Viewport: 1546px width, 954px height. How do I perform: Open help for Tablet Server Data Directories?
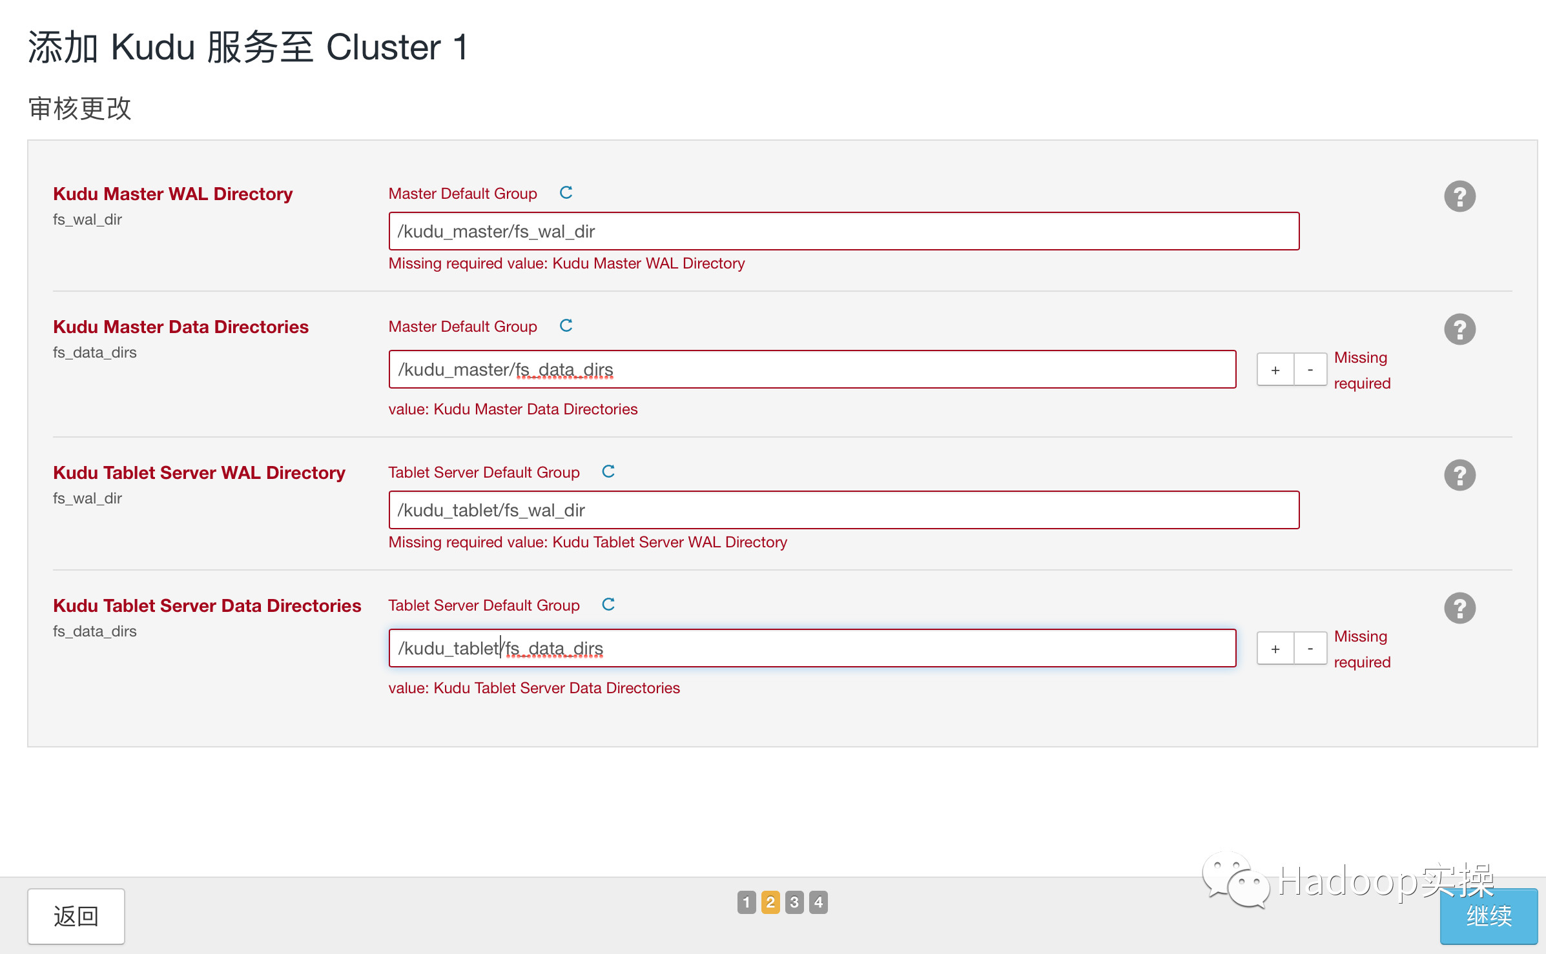tap(1459, 608)
